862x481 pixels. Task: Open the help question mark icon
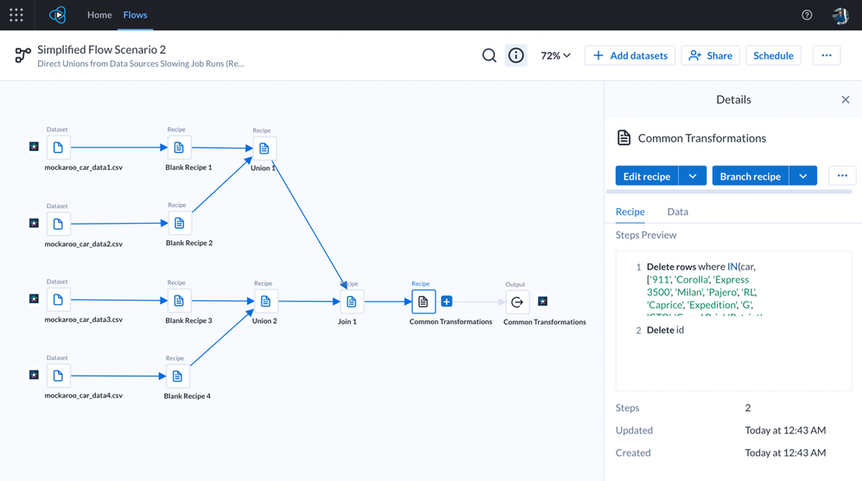807,15
